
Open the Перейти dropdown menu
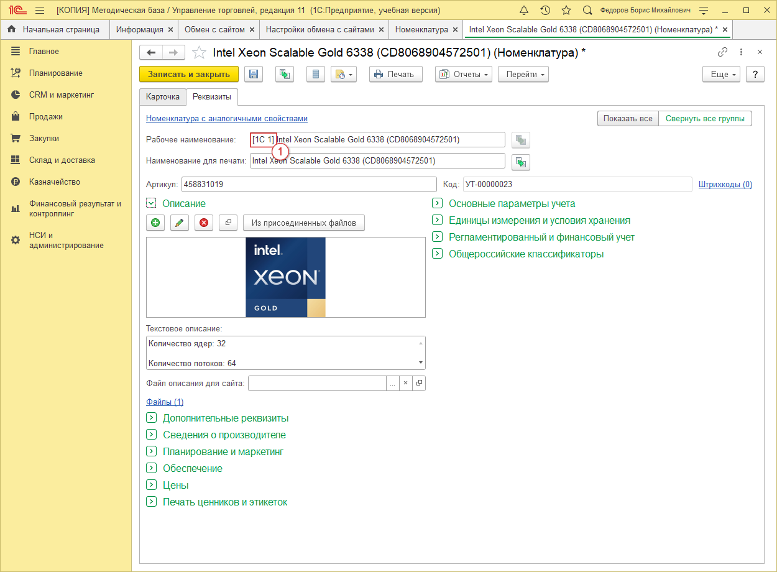point(525,75)
